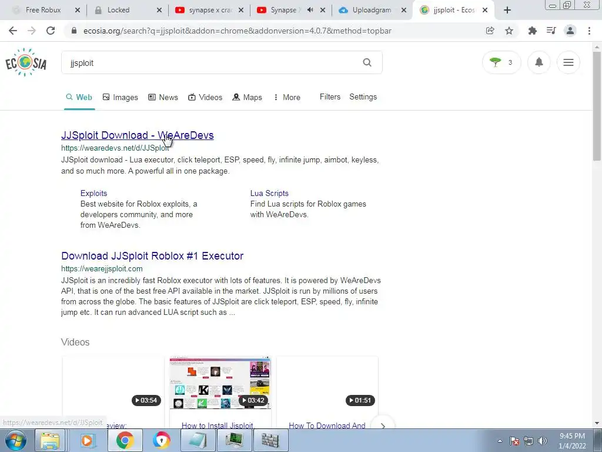This screenshot has width=602, height=452.
Task: Open the Exploits sublink
Action: point(93,193)
